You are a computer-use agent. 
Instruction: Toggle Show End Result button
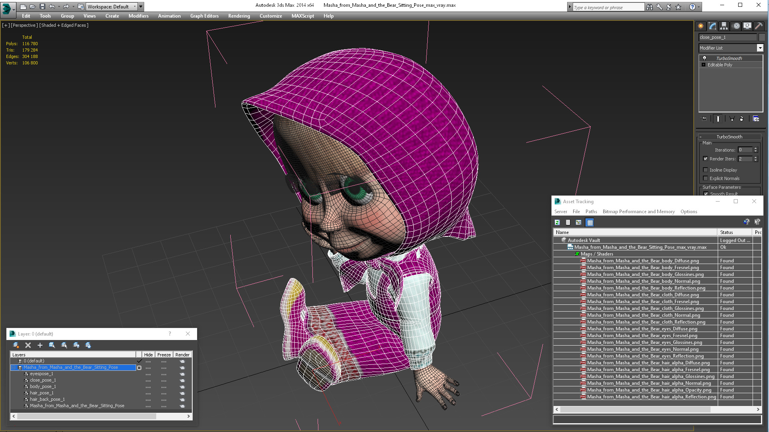[x=718, y=119]
